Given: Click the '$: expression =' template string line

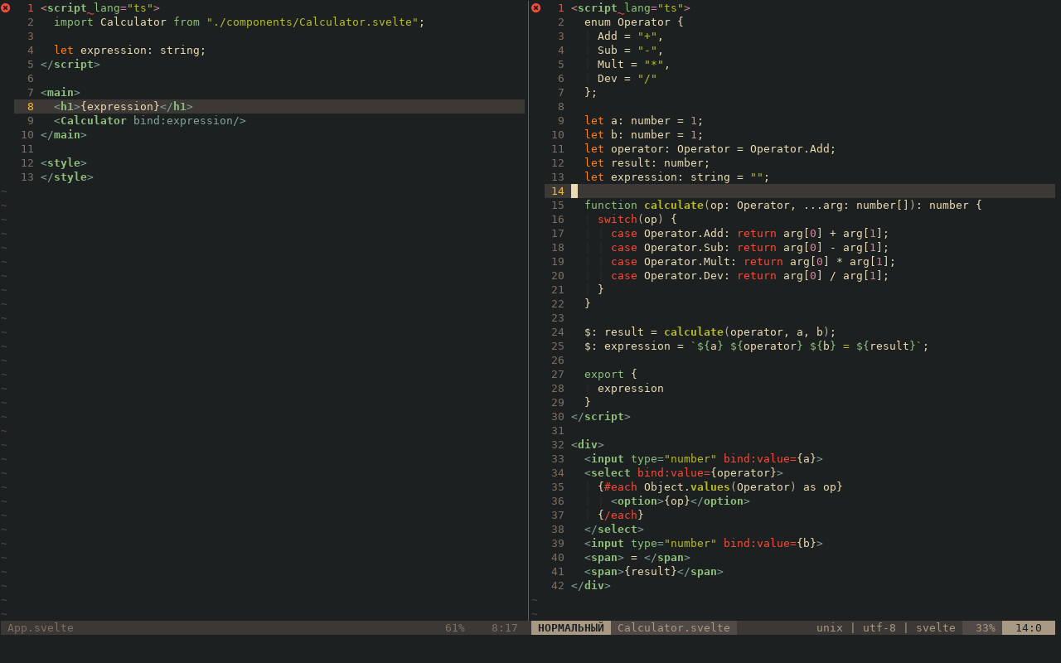Looking at the screenshot, I should (757, 346).
